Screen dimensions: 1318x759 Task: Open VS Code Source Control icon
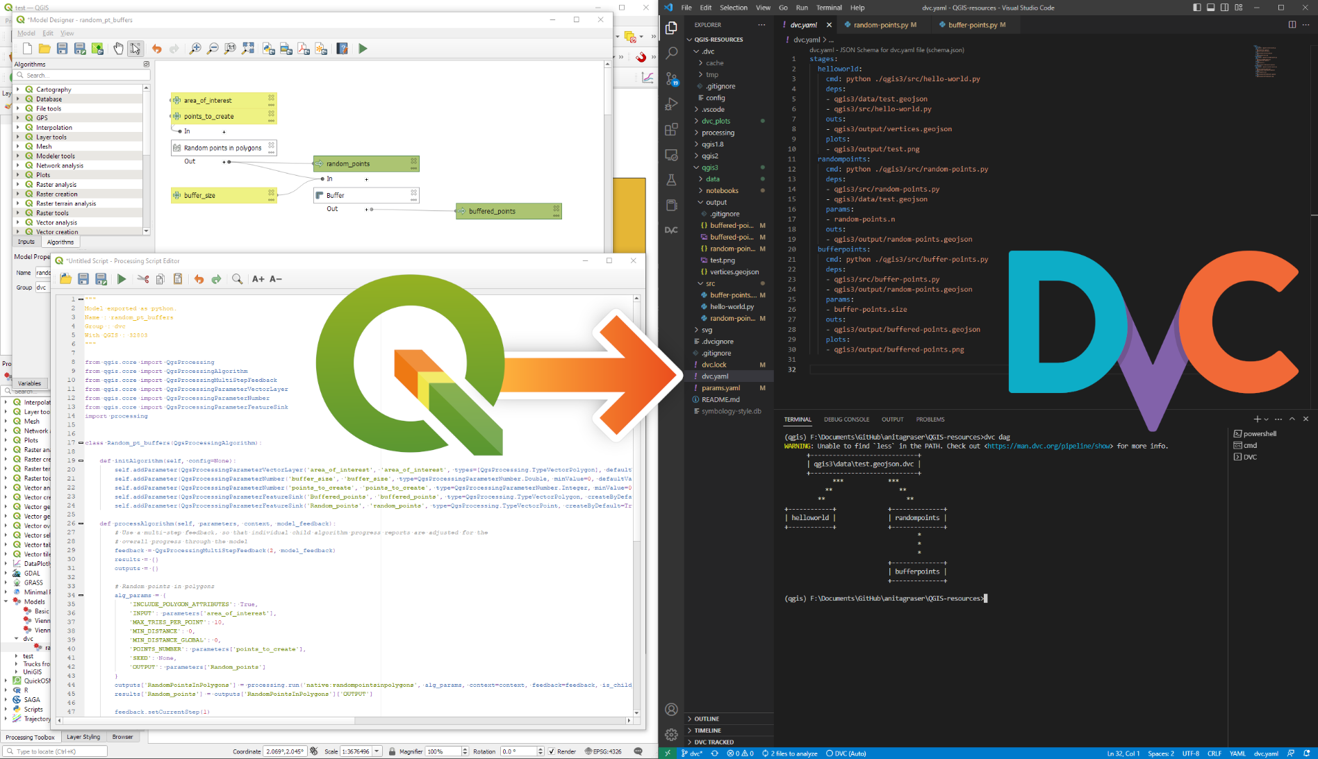tap(671, 78)
